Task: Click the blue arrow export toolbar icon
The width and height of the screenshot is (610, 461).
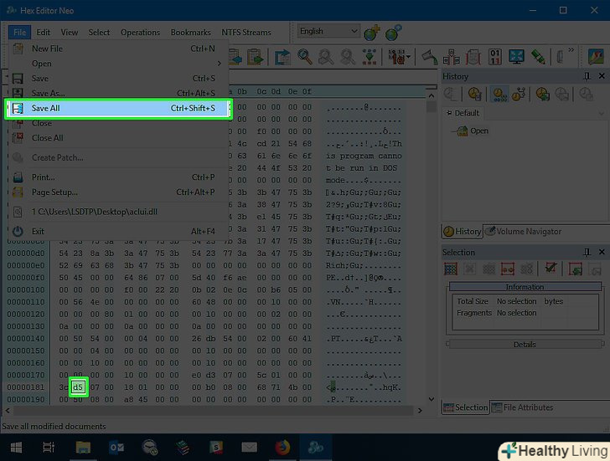Action: [x=282, y=57]
